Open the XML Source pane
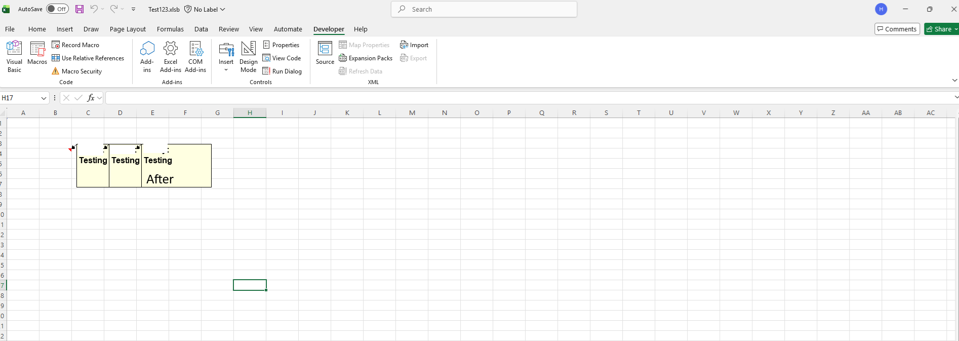Image resolution: width=959 pixels, height=341 pixels. coord(325,53)
